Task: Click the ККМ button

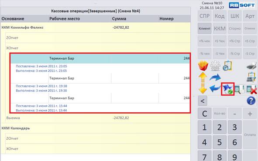Action: [220, 29]
